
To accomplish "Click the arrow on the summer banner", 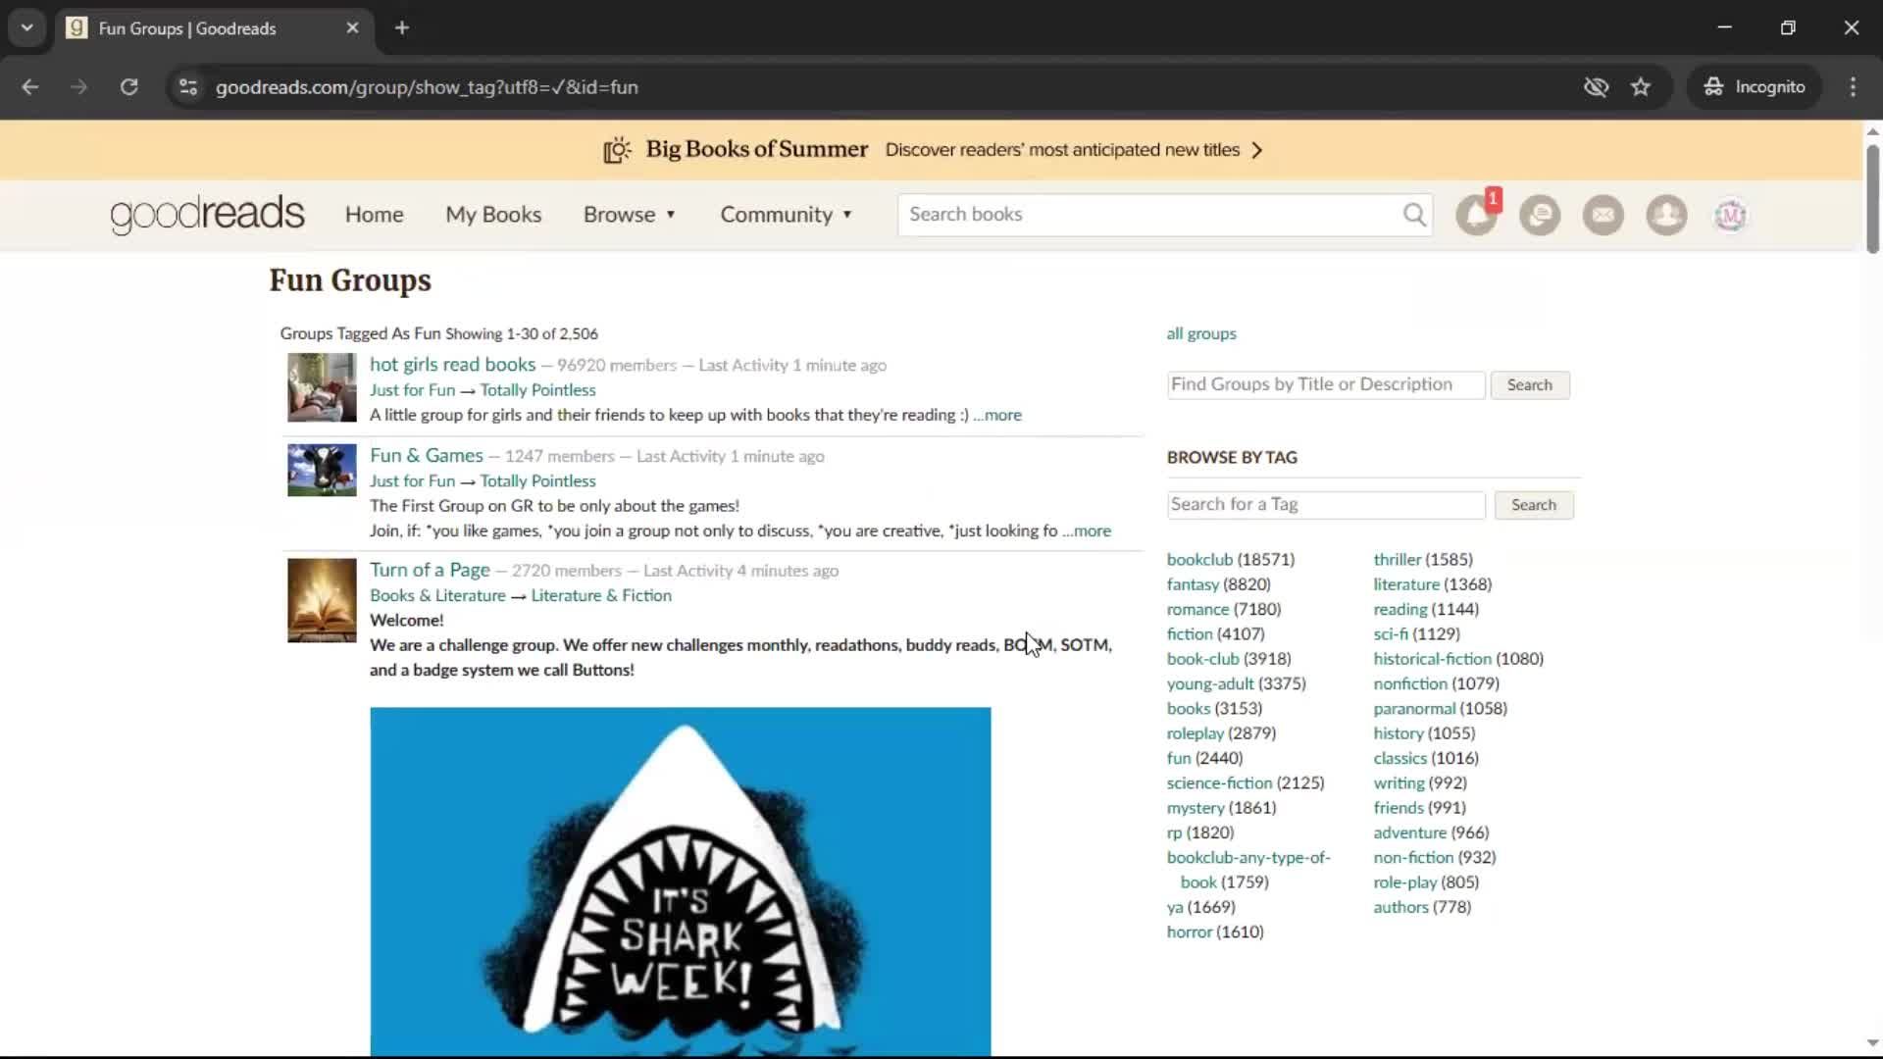I will point(1257,150).
